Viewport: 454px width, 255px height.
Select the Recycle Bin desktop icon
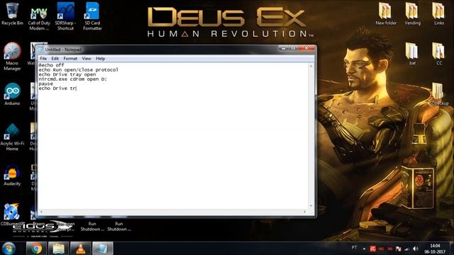(12, 14)
